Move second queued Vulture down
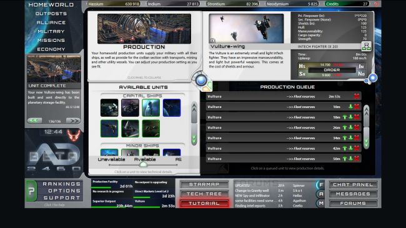 350,107
